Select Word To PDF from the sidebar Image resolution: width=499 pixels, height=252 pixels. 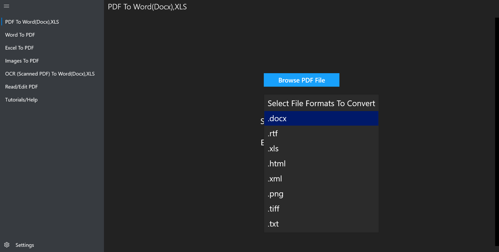click(20, 35)
